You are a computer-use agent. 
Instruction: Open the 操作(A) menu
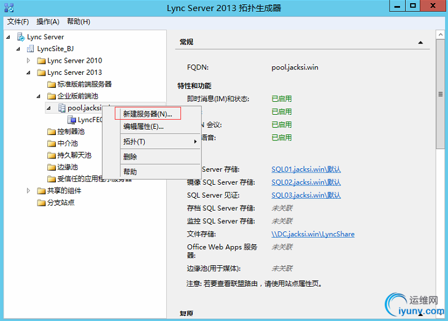tap(48, 21)
